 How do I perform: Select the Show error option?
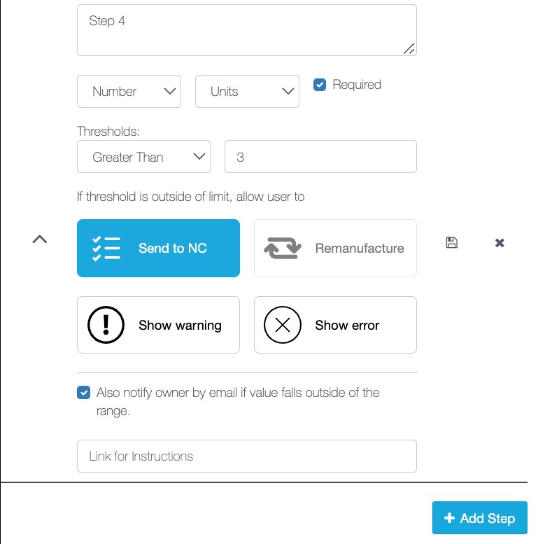[x=335, y=325]
